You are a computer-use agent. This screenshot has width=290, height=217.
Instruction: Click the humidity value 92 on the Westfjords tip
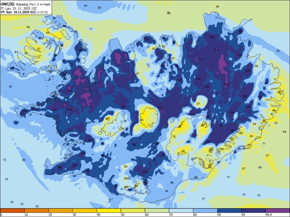pyautogui.click(x=12, y=68)
